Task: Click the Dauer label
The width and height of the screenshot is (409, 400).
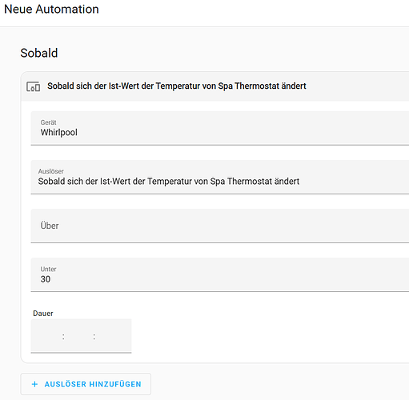Action: [43, 314]
